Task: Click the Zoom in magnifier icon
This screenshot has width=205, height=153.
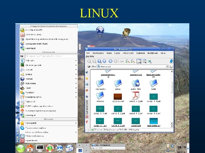Action: click(x=128, y=61)
